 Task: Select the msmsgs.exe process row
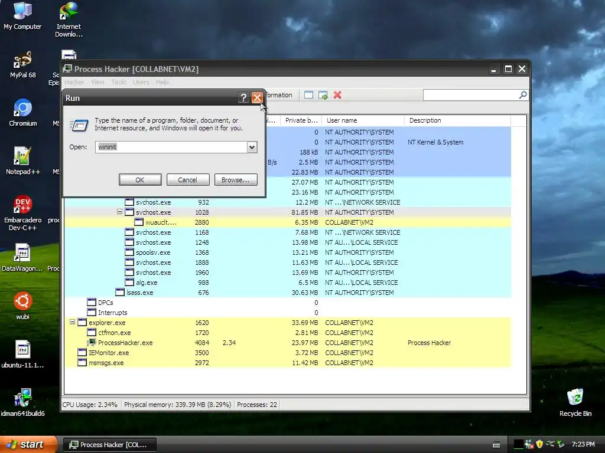(288, 363)
